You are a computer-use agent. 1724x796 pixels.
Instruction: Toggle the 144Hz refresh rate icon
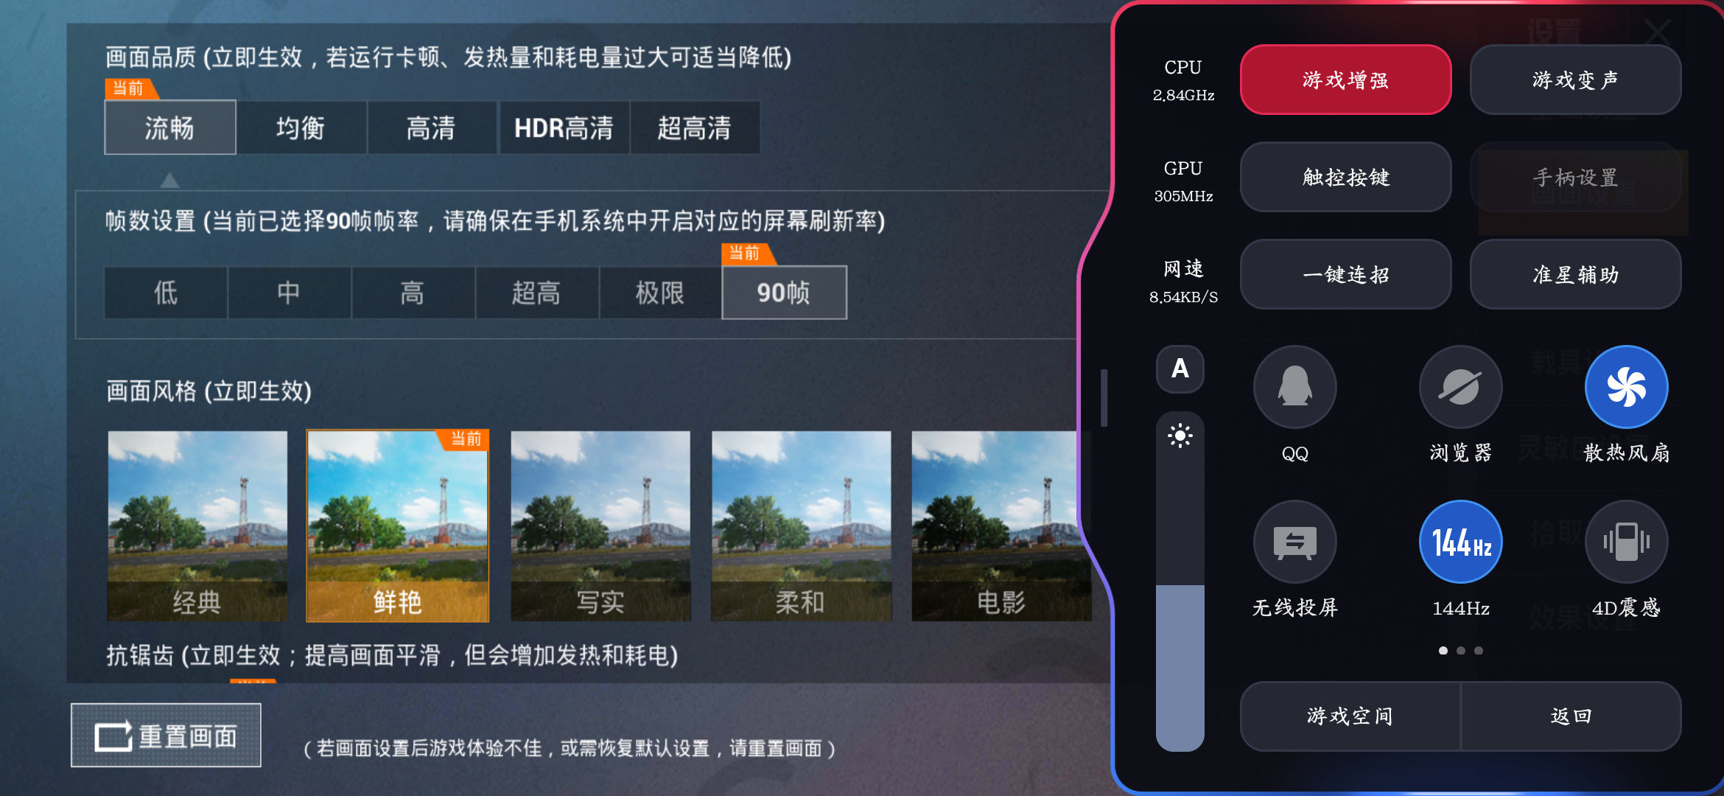[1460, 542]
